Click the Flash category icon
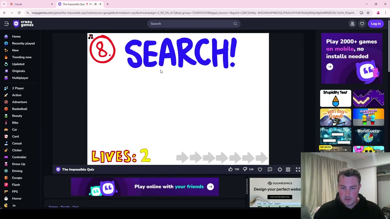Image resolution: width=390 pixels, height=219 pixels. pos(6,185)
